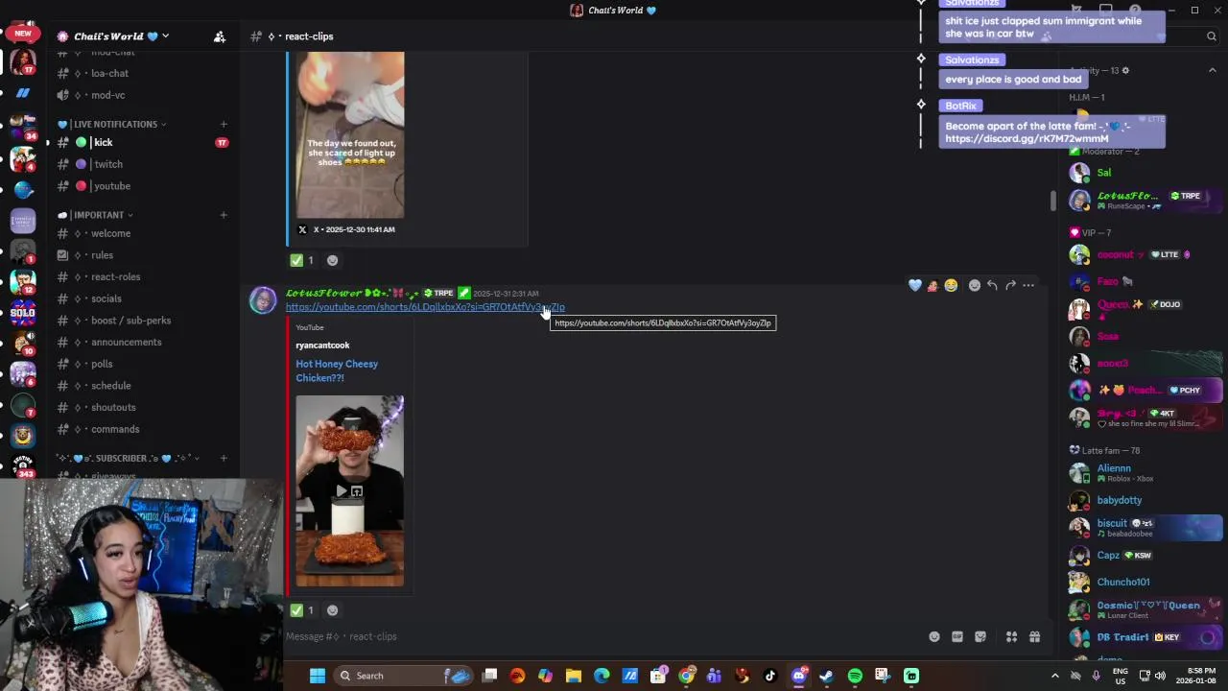Screen dimensions: 1228x691
Task: Open babydotty's profile in member list
Action: pyautogui.click(x=1119, y=500)
